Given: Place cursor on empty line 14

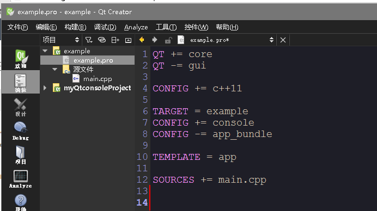Looking at the screenshot, I should (264, 202).
